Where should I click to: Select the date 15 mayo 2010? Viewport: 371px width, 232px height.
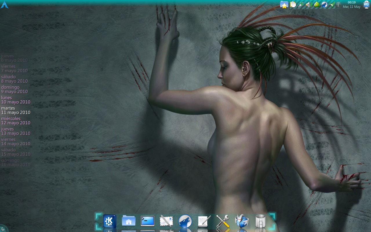(16, 154)
